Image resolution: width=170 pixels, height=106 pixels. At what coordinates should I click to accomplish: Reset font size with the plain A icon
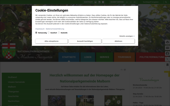click(x=131, y=2)
